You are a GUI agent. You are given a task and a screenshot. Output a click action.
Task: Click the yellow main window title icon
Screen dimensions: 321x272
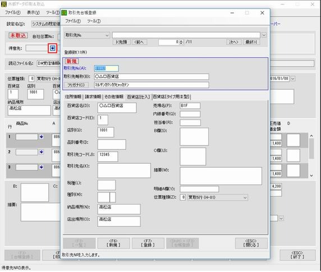point(4,4)
